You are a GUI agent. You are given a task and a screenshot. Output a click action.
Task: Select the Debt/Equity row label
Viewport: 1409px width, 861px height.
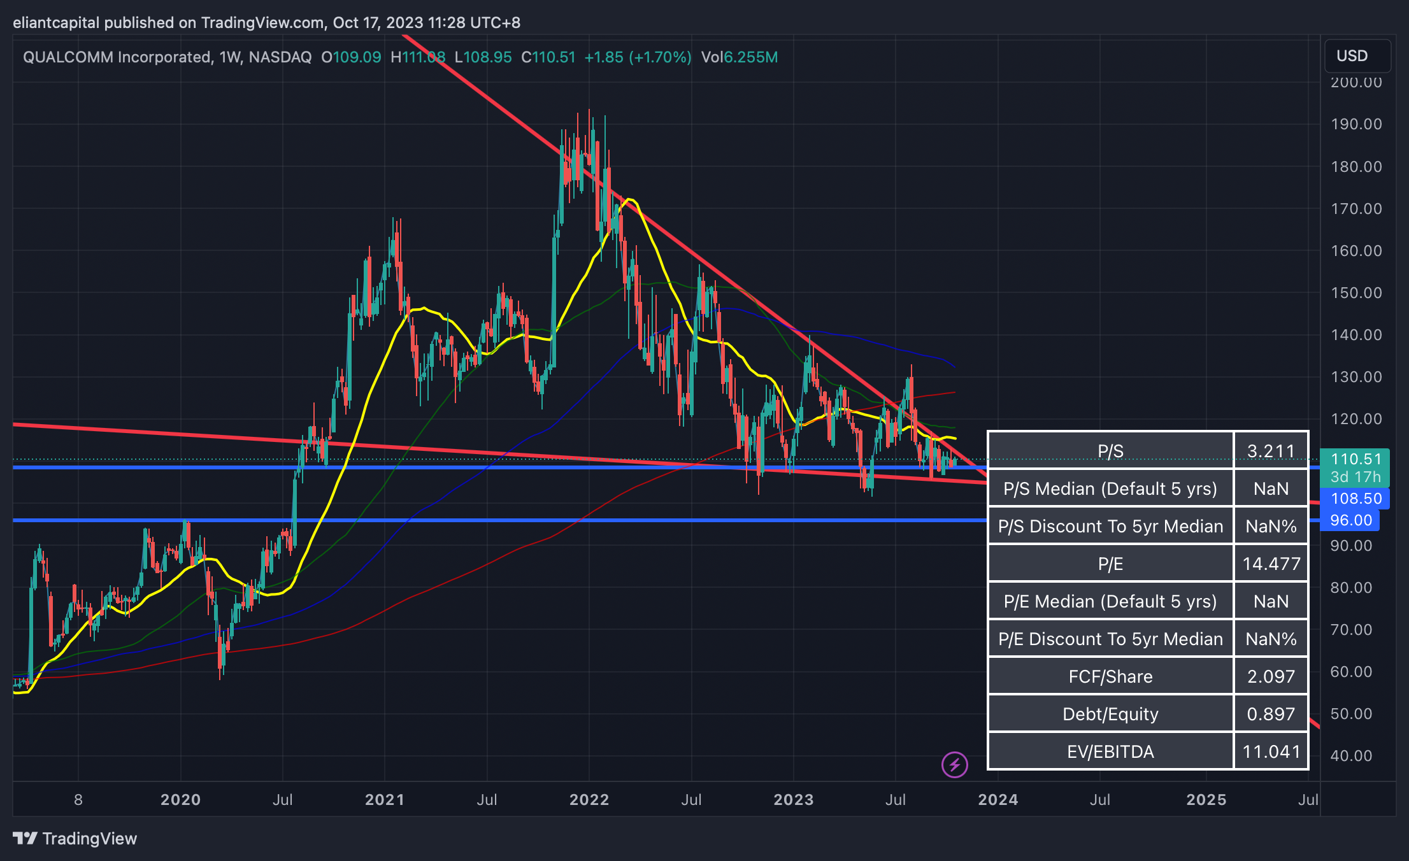click(1110, 714)
